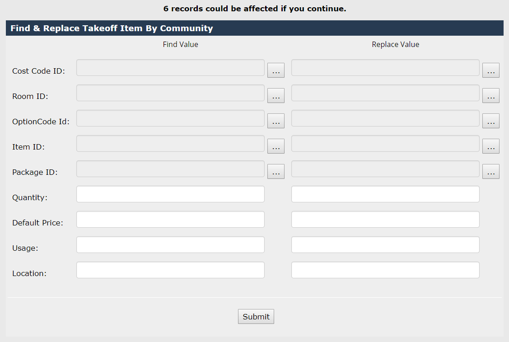Click Item ID find value ellipsis button
The image size is (509, 342).
tap(276, 146)
